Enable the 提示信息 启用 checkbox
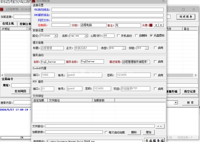The image size is (200, 142). pos(155,48)
